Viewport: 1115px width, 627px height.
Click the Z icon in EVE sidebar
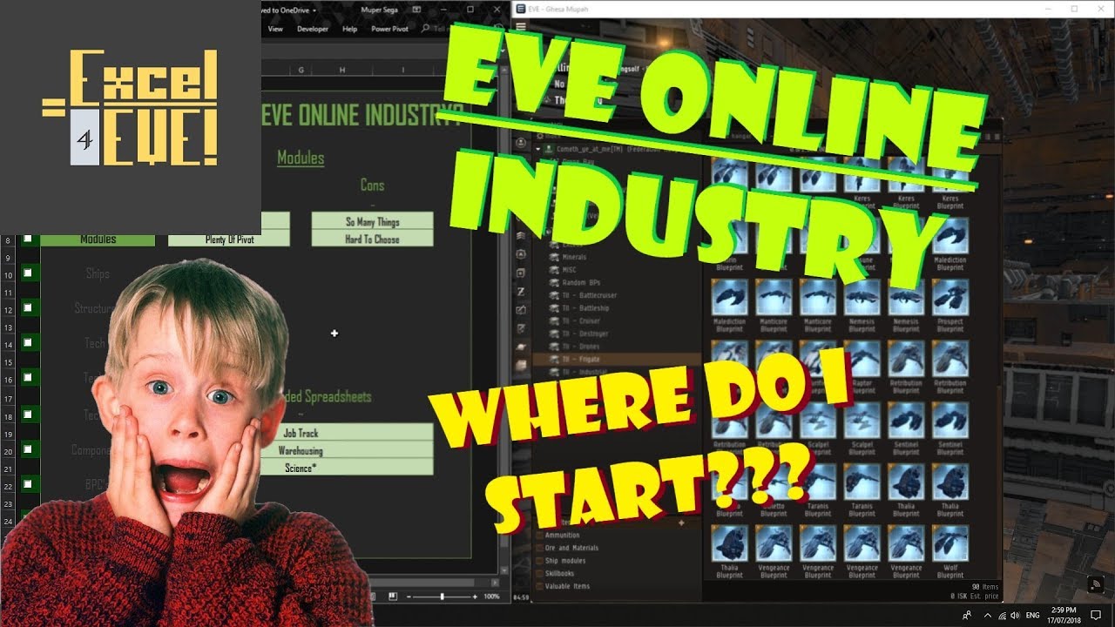[x=521, y=291]
